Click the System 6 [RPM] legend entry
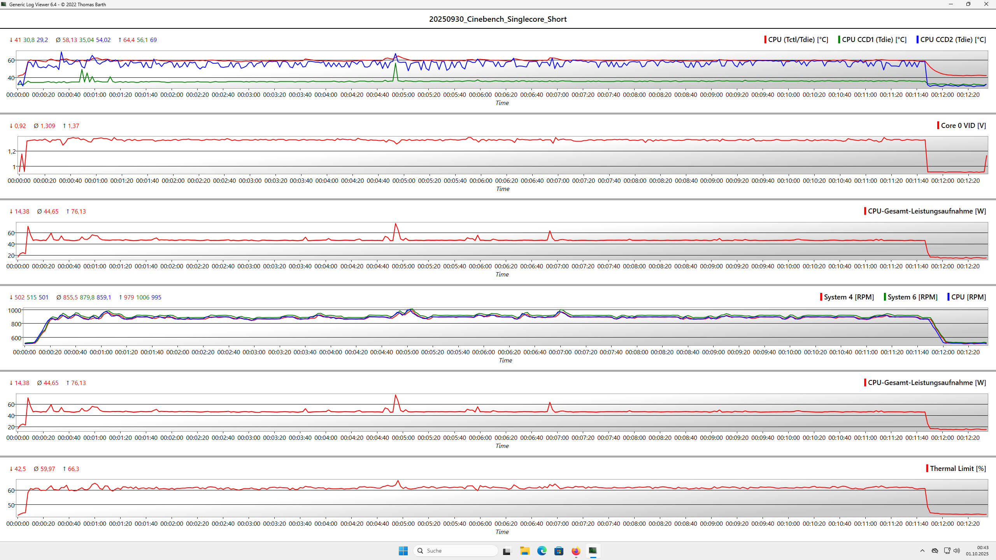The height and width of the screenshot is (560, 996). [x=912, y=297]
